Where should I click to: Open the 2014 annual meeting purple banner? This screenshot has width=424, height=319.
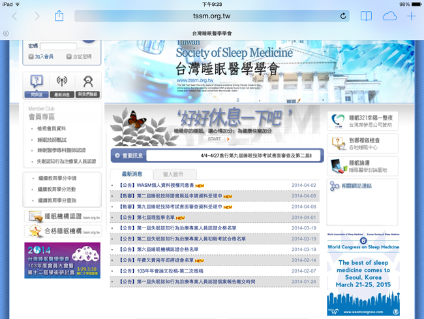63,260
